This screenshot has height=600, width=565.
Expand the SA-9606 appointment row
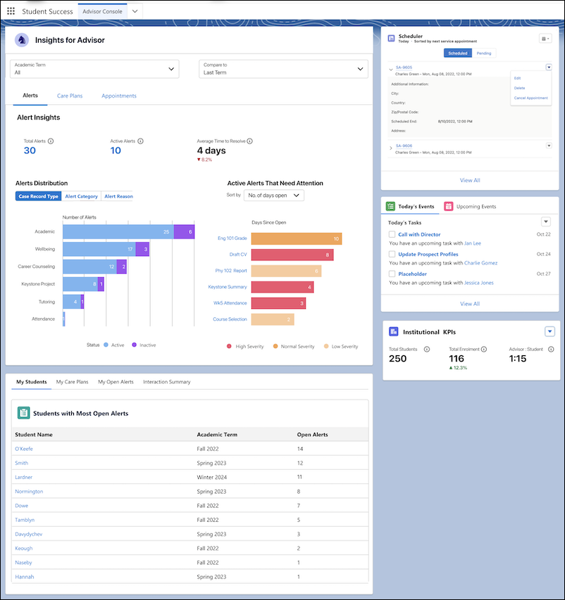(391, 148)
